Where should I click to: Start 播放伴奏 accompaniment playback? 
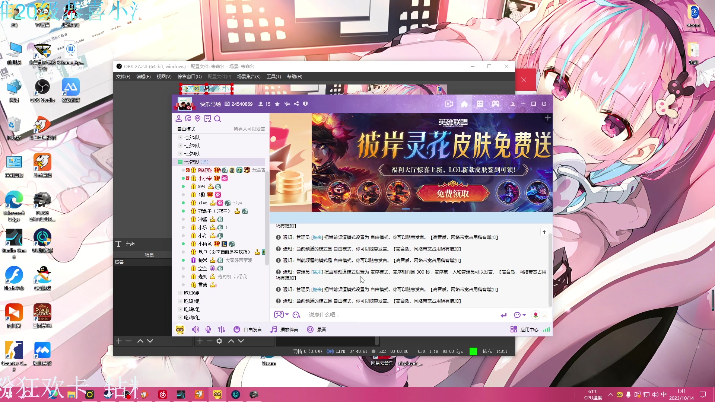(284, 329)
